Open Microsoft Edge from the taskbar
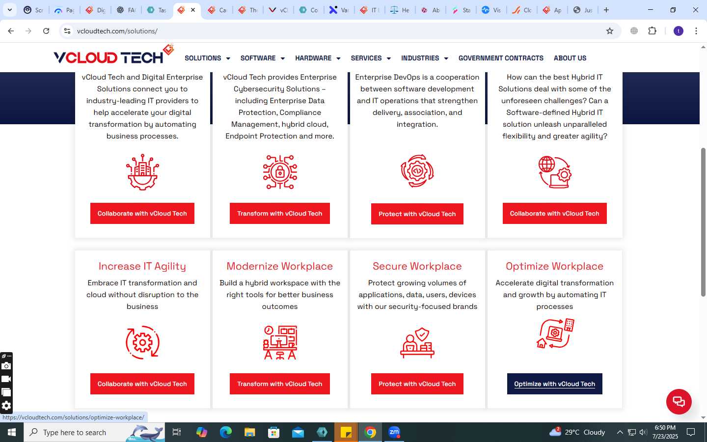This screenshot has width=707, height=442. pyautogui.click(x=226, y=432)
